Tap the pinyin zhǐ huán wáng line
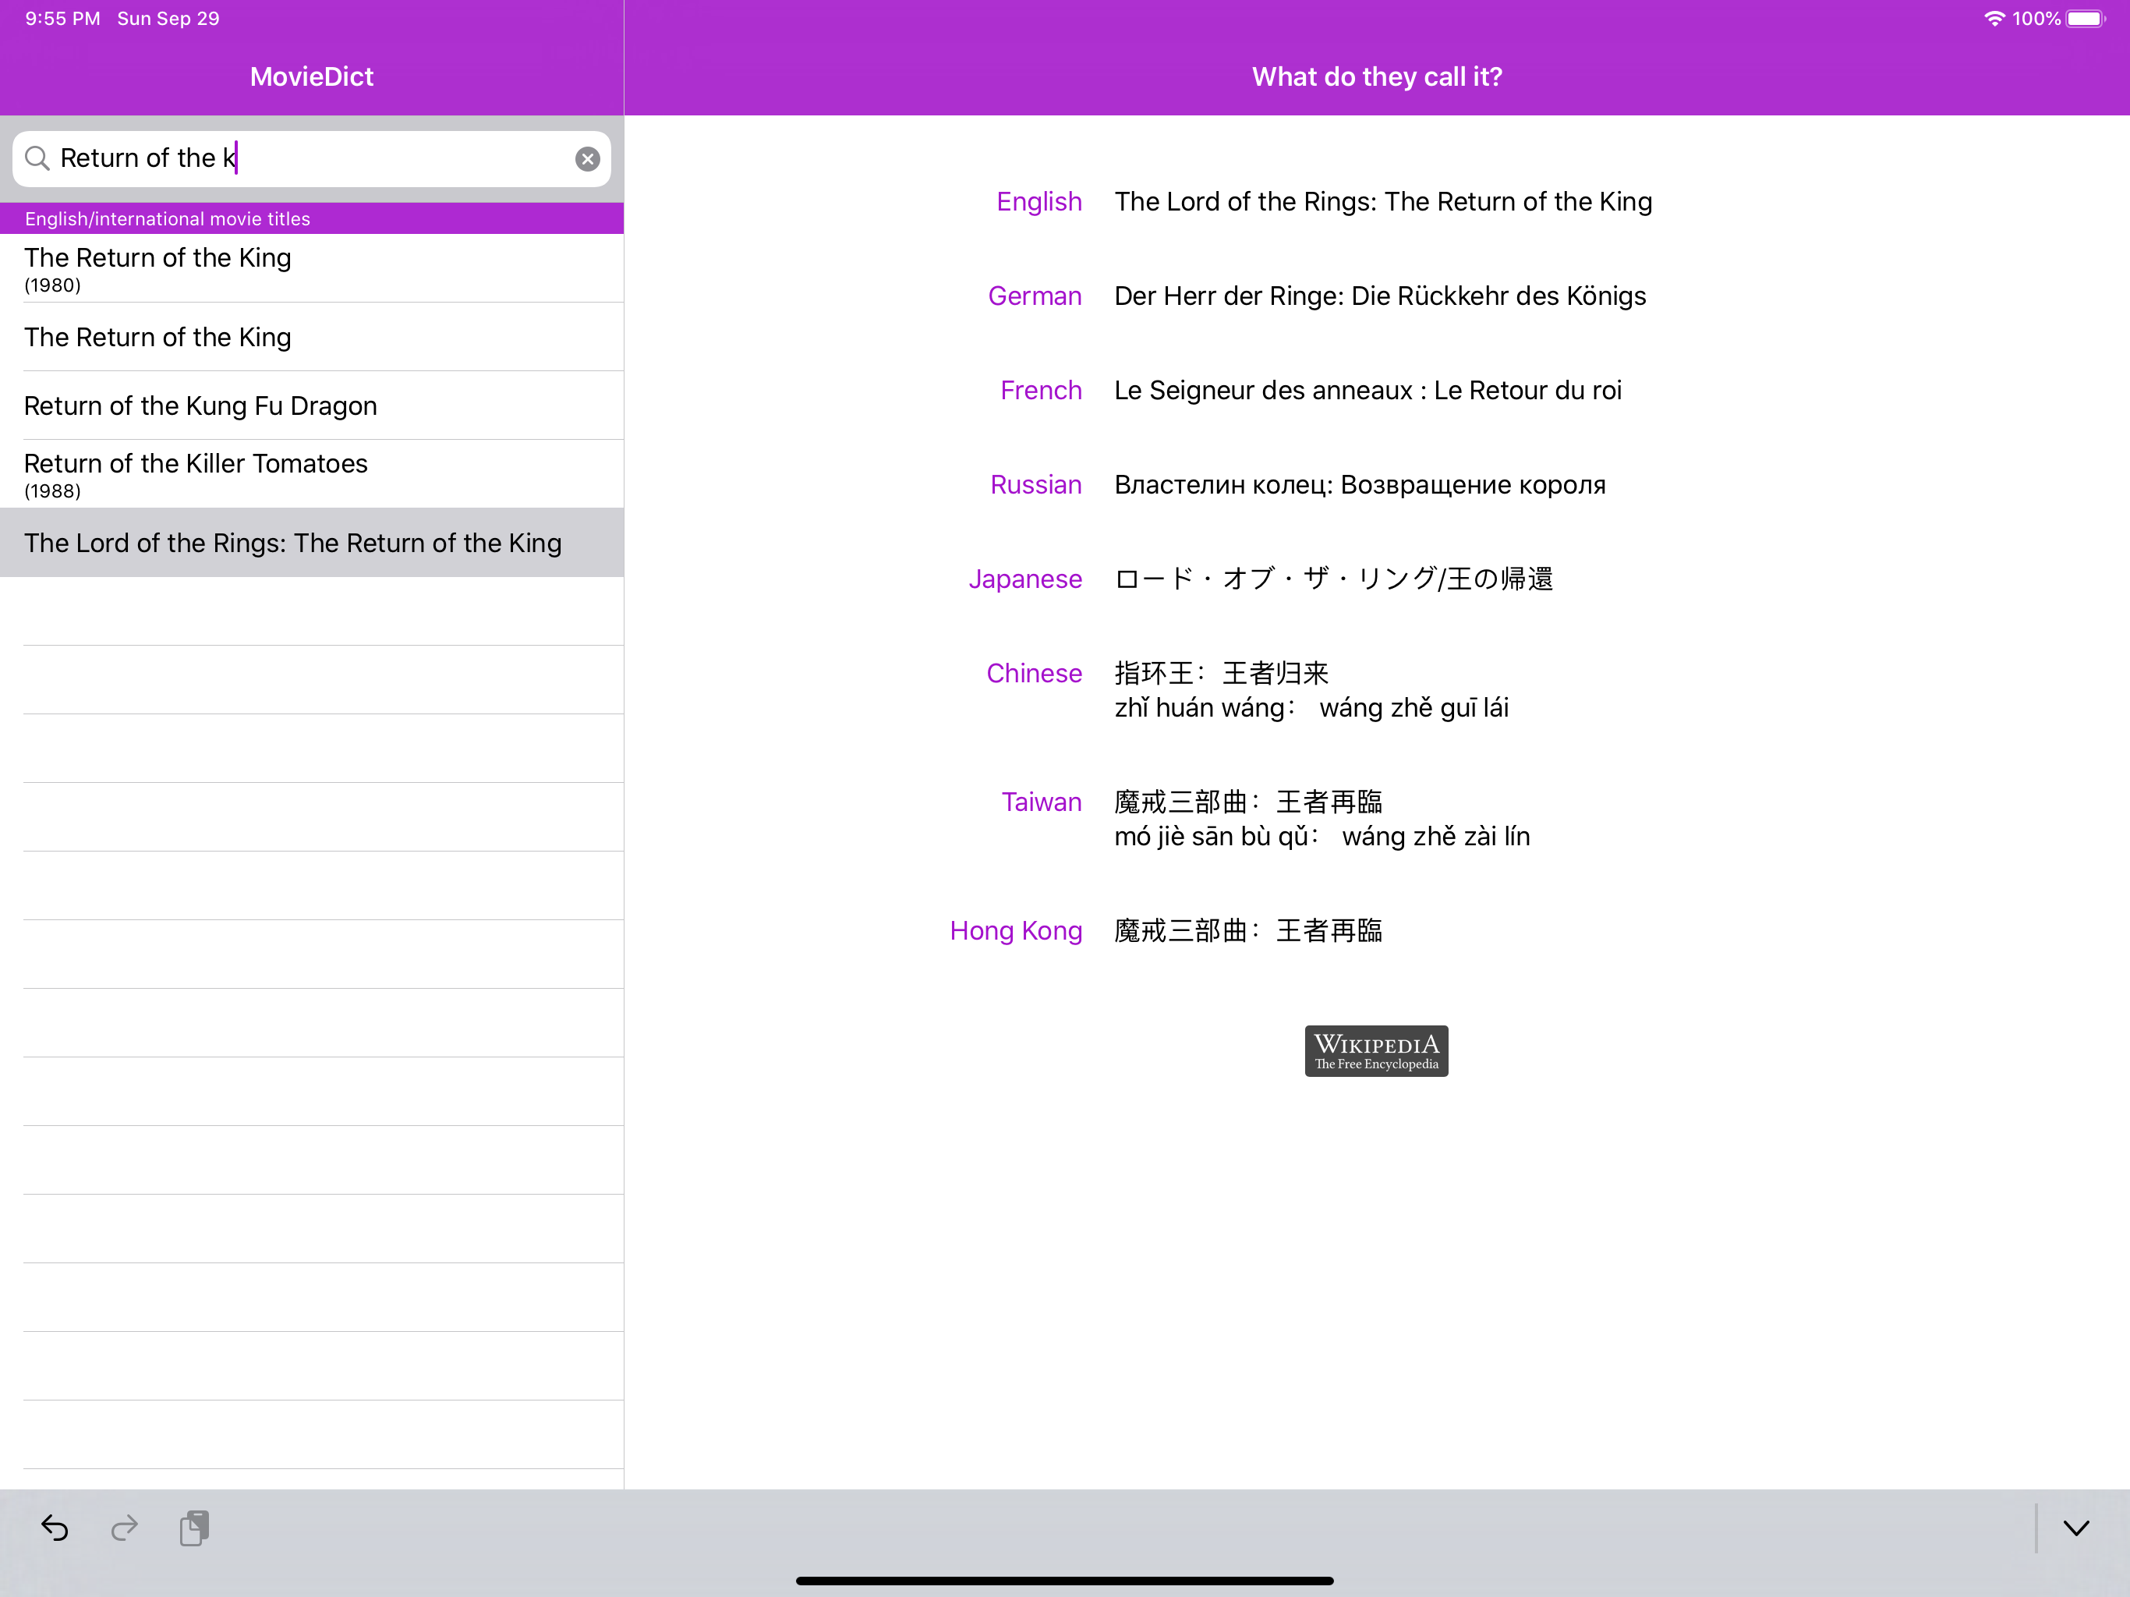This screenshot has height=1597, width=2130. [x=1311, y=708]
